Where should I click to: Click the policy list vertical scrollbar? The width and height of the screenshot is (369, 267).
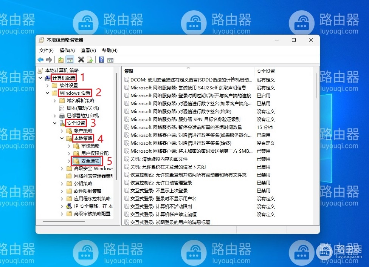(x=316, y=86)
